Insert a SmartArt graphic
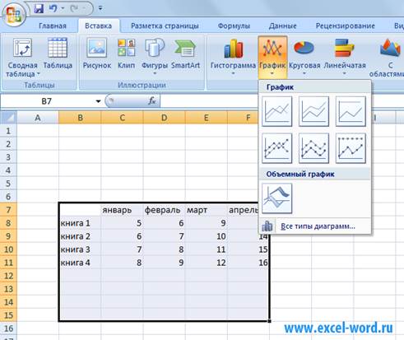The image size is (404, 340). 185,54
